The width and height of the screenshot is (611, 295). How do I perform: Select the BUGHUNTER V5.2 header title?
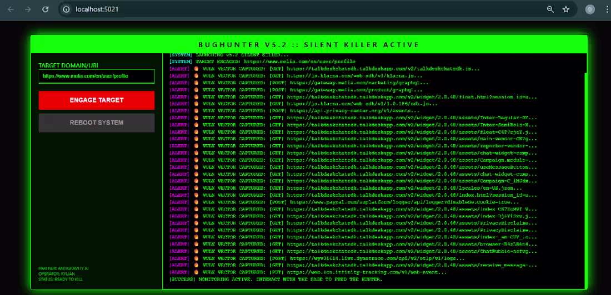(x=309, y=45)
